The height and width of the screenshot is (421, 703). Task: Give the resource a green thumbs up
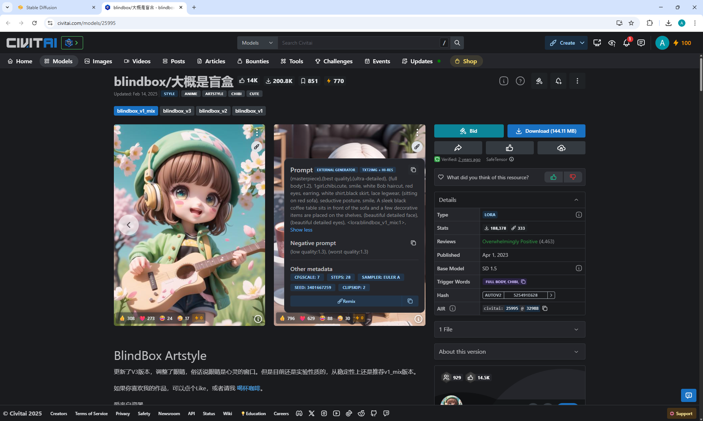[x=553, y=177]
